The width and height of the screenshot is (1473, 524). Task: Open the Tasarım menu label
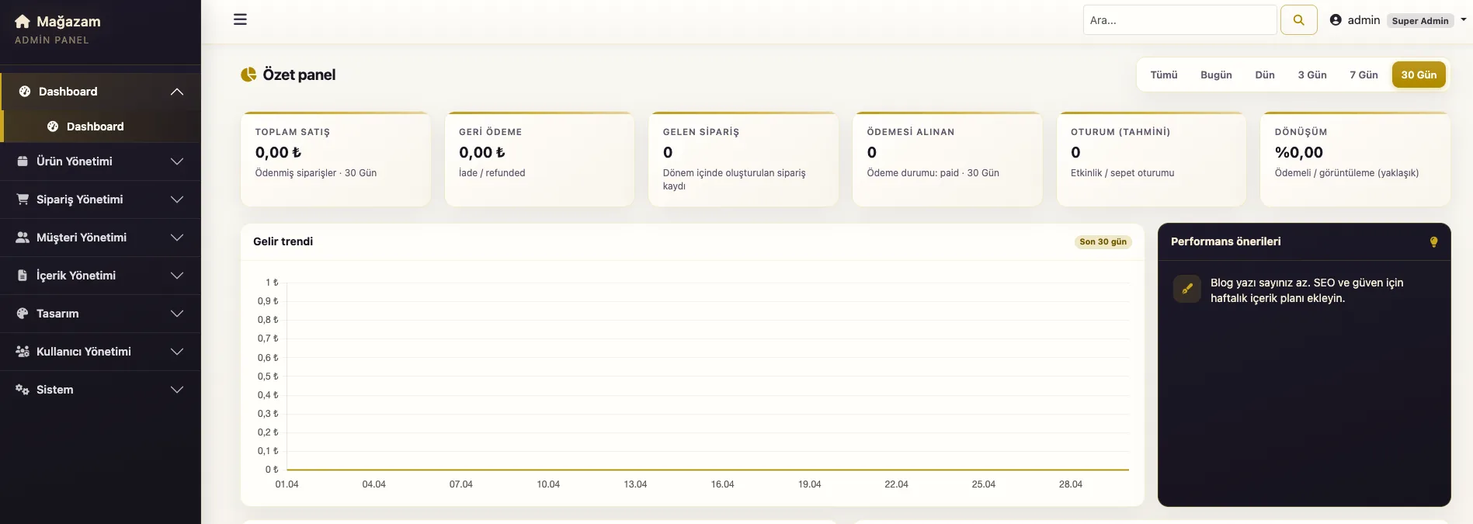[x=57, y=314]
